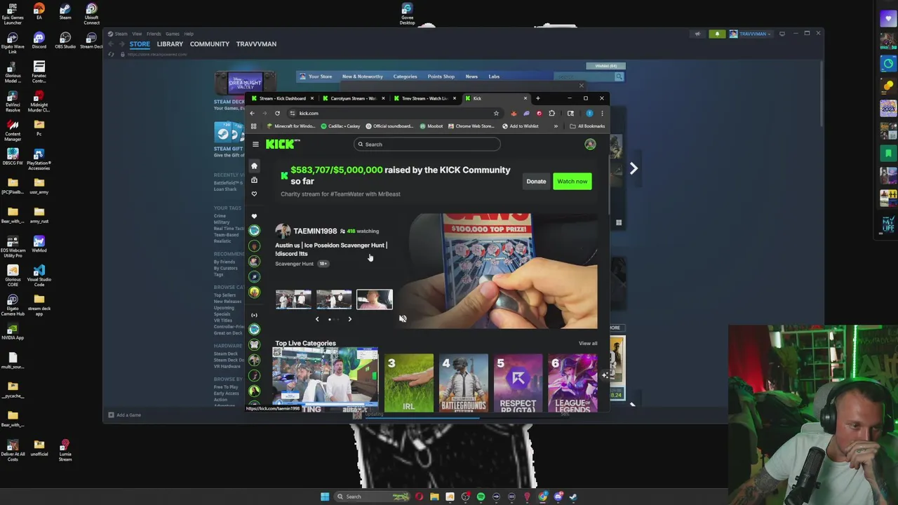Select the second featured stream thumbnail
This screenshot has width=898, height=505.
click(x=334, y=299)
